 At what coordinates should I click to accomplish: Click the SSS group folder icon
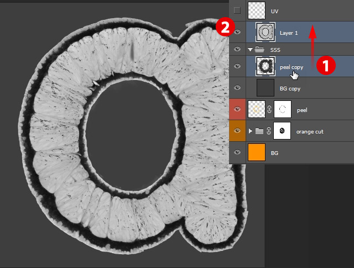pyautogui.click(x=259, y=49)
